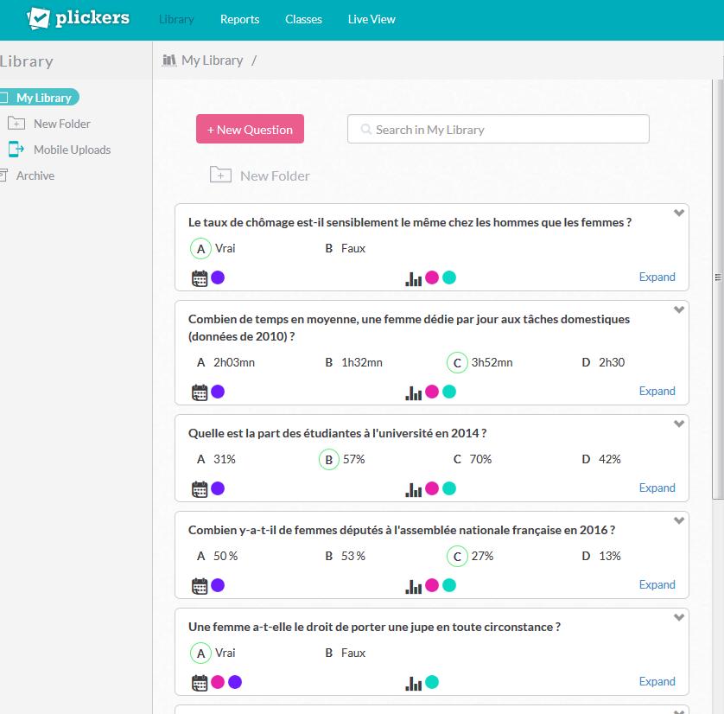The width and height of the screenshot is (724, 714).
Task: Click calendar icon on the chômage question
Action: (x=200, y=278)
